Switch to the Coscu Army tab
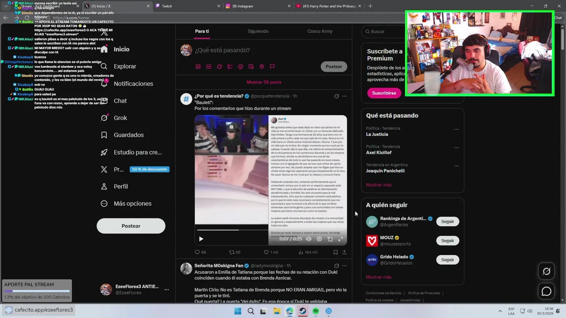The height and width of the screenshot is (318, 566). click(x=320, y=31)
